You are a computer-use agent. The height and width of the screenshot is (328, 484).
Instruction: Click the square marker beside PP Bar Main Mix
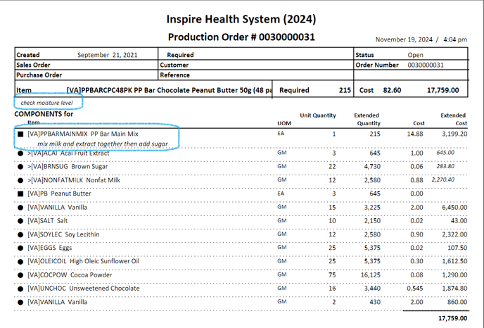coord(20,134)
